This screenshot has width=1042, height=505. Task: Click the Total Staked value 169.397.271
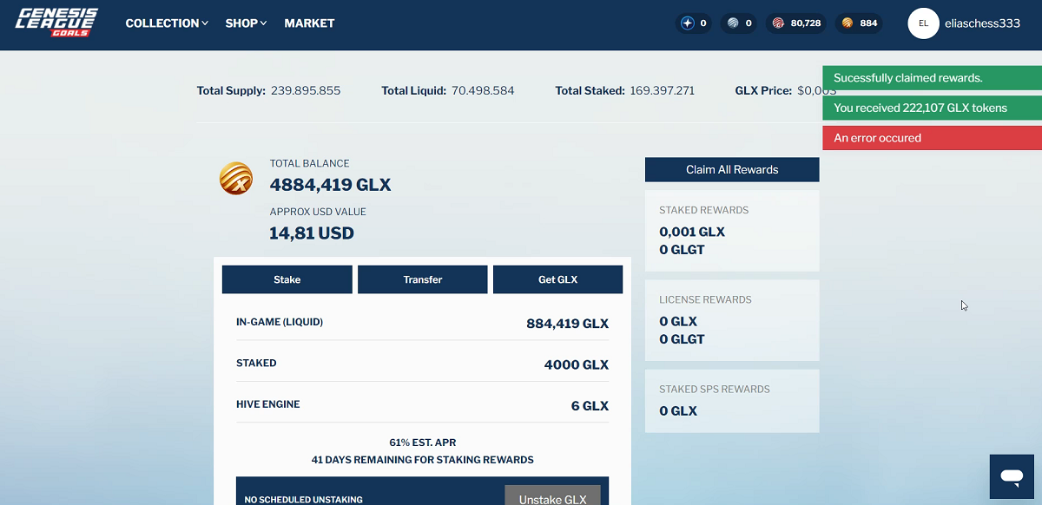point(663,90)
